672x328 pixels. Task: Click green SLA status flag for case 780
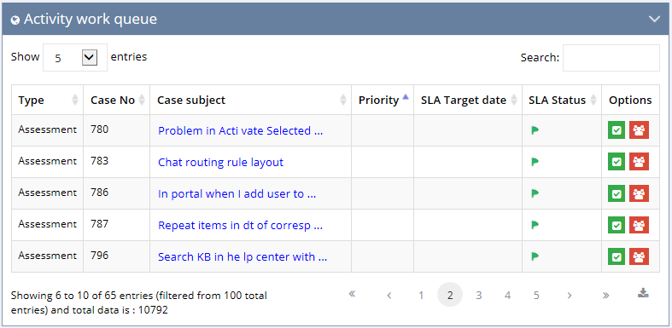coord(535,130)
